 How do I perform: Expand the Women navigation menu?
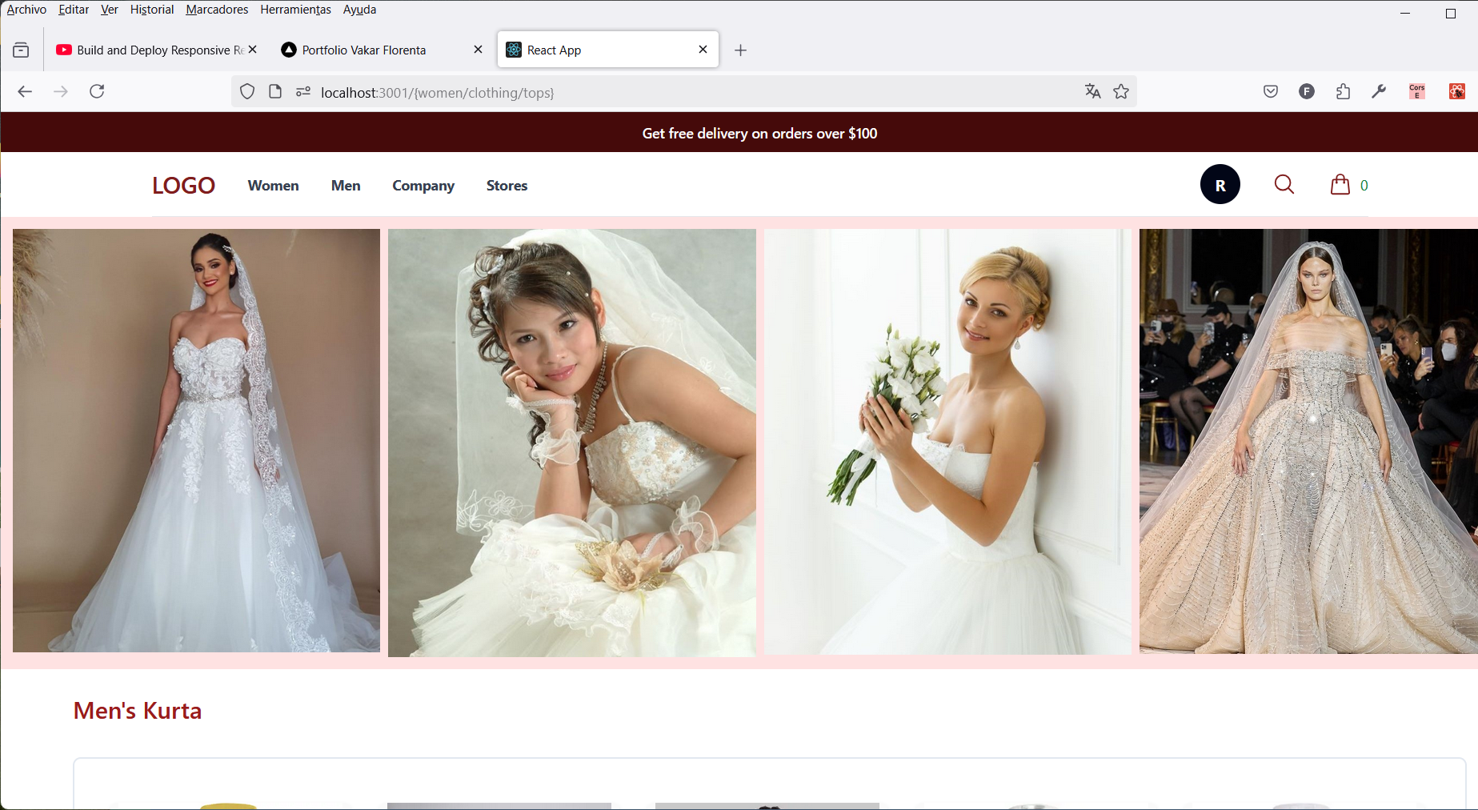273,186
